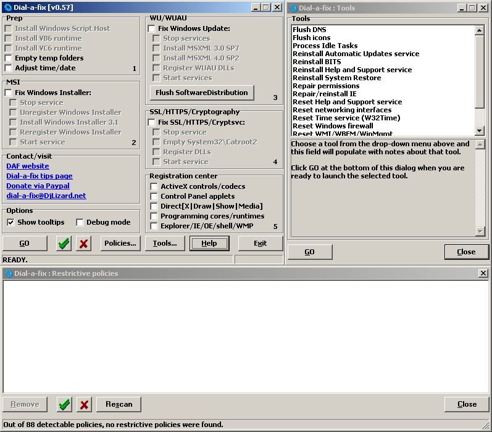Uncheck Show tooltips option

[10, 222]
